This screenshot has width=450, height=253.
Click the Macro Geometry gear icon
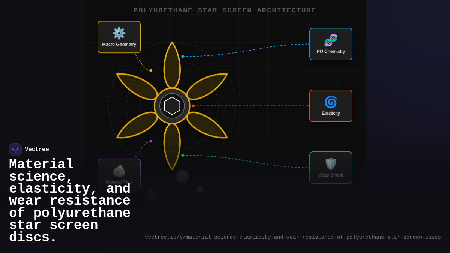119,33
